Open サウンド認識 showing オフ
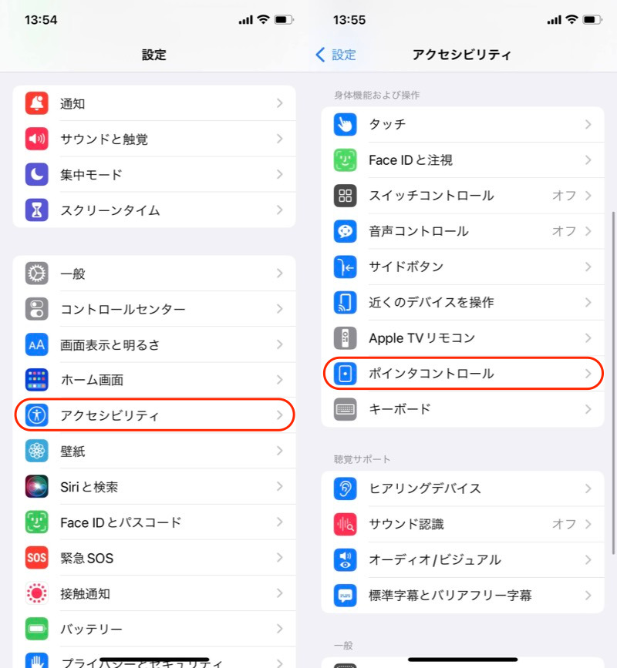The image size is (617, 668). click(x=463, y=524)
